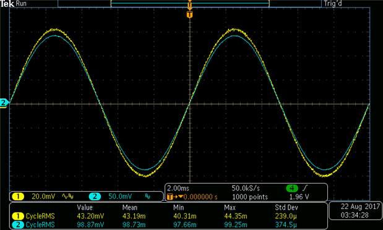Click the channel 1 20.0mV scale value

[x=43, y=197]
